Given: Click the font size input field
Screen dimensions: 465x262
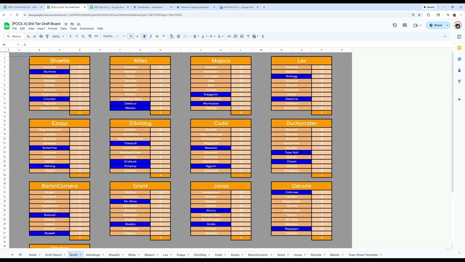Looking at the screenshot, I should [131, 36].
